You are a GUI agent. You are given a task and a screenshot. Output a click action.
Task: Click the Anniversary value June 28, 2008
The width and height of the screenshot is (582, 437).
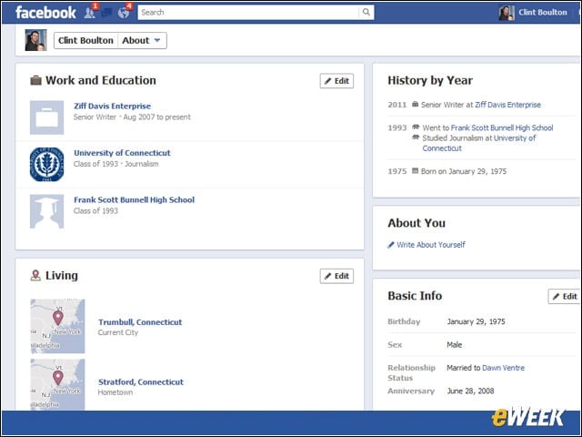point(470,391)
